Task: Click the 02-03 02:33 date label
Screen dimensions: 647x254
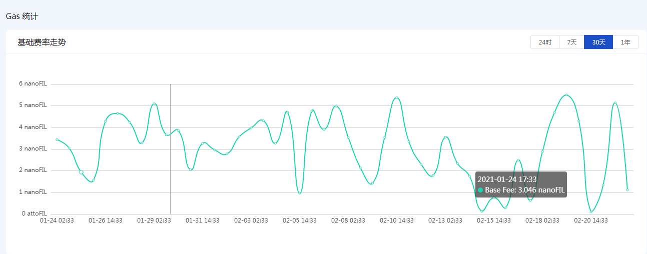Action: (251, 220)
